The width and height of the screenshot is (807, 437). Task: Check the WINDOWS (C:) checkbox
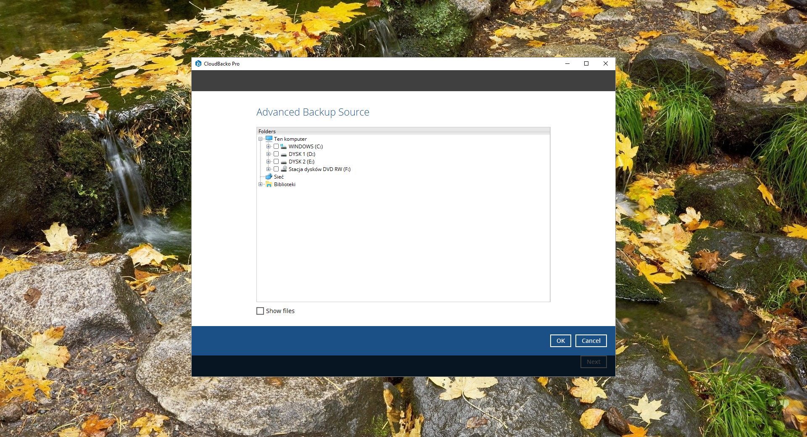pyautogui.click(x=276, y=146)
